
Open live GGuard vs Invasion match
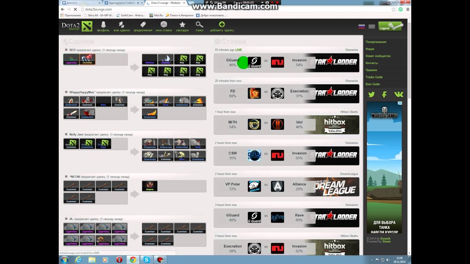tap(286, 63)
